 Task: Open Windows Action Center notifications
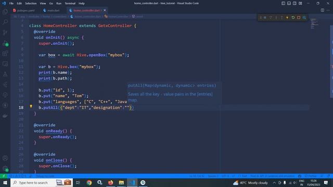[326, 182]
